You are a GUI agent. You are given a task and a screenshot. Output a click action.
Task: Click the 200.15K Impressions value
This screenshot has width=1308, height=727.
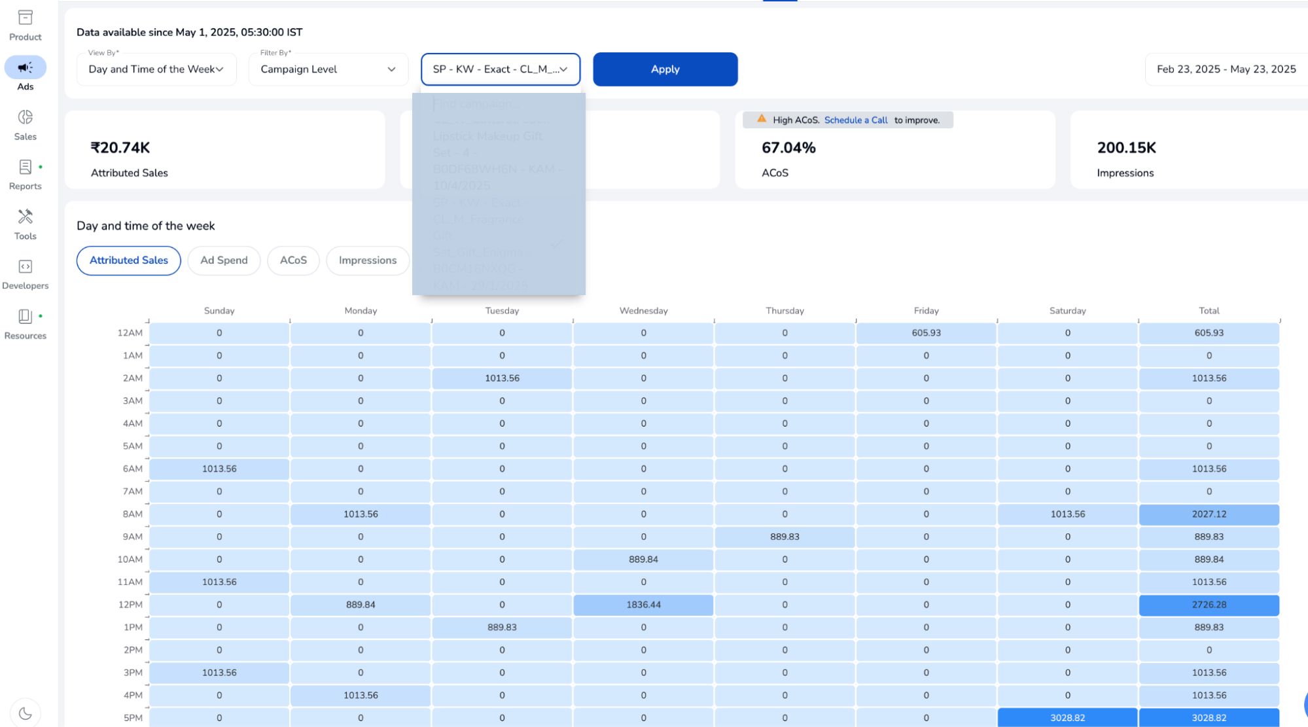1127,148
